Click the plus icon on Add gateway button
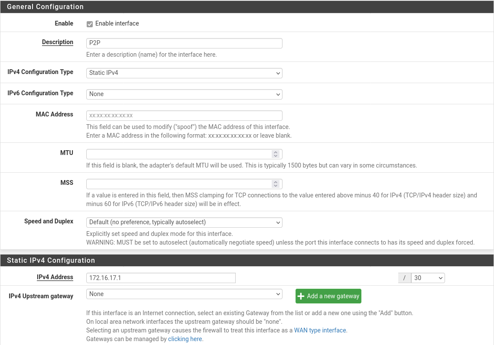The height and width of the screenshot is (345, 494). [301, 296]
